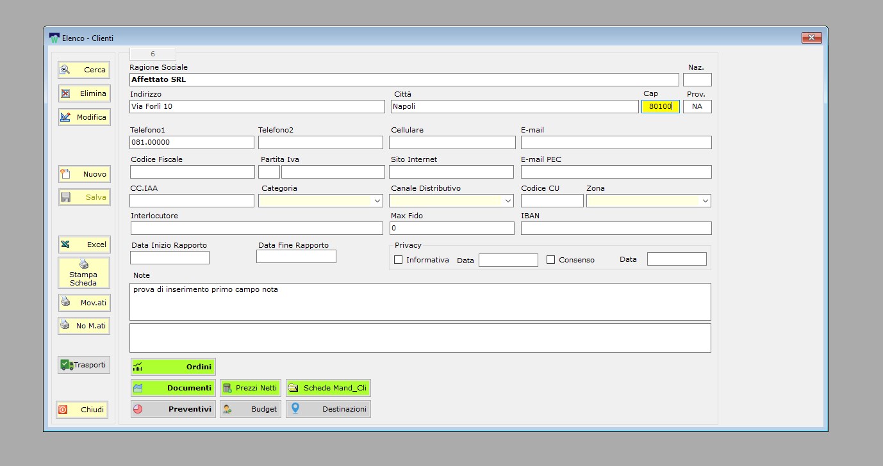The width and height of the screenshot is (883, 466).
Task: Click the Informativa Data field
Action: coord(508,260)
